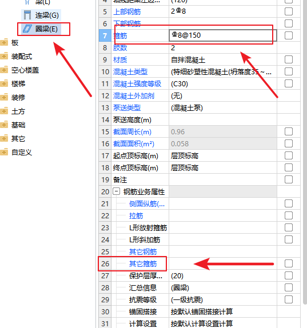Open the 装修 folder icon
The width and height of the screenshot is (307, 328).
(4, 97)
